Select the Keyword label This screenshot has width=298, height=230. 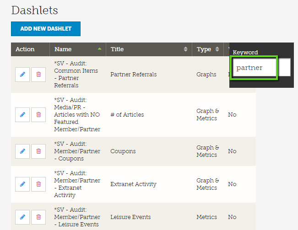[245, 53]
